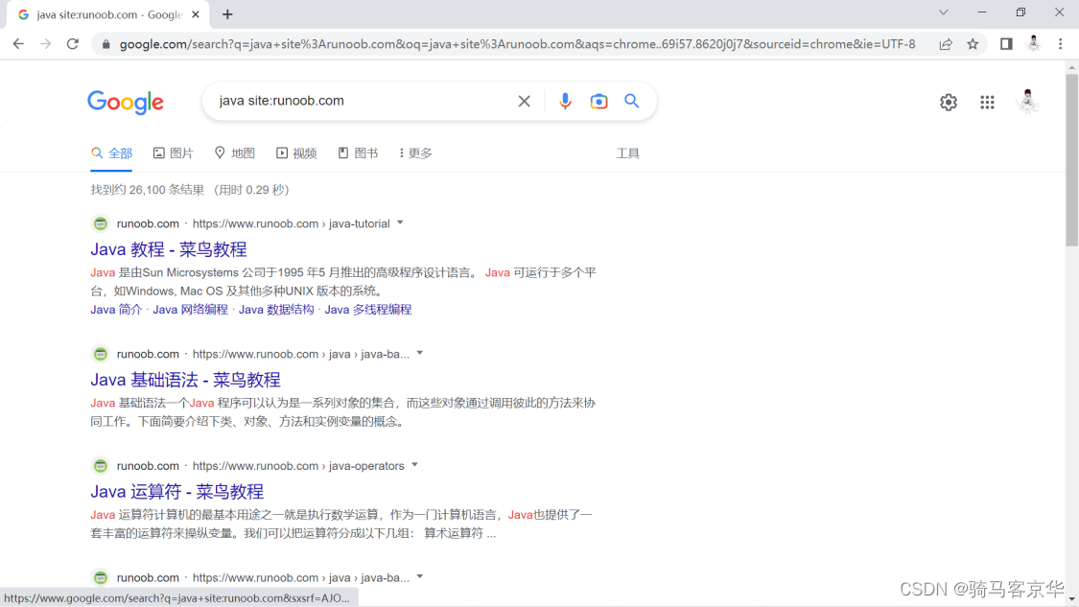Open Chrome profile avatar in toolbar
The image size is (1079, 607).
[1033, 43]
